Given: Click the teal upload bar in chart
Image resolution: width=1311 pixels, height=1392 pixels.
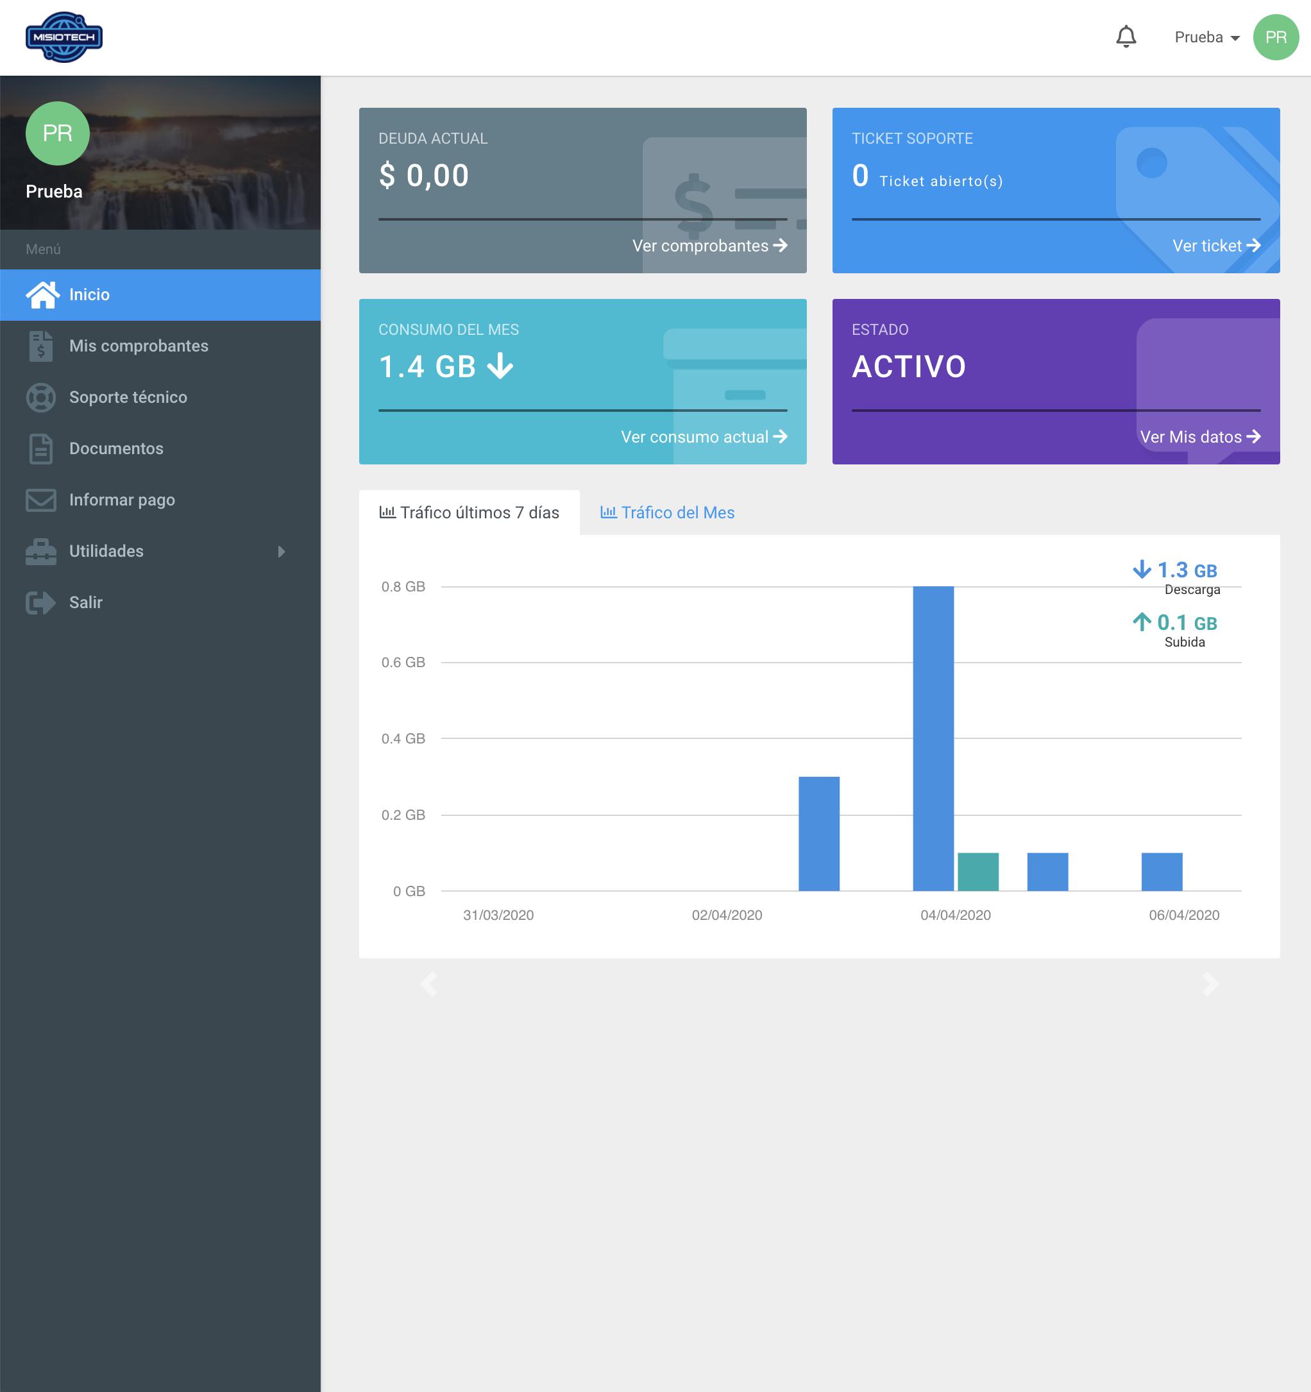Looking at the screenshot, I should [978, 872].
